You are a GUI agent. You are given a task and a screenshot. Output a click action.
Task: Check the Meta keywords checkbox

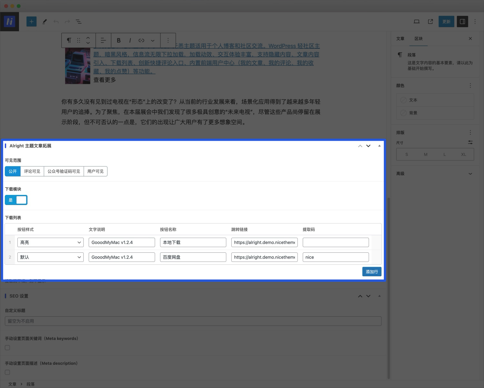click(7, 348)
